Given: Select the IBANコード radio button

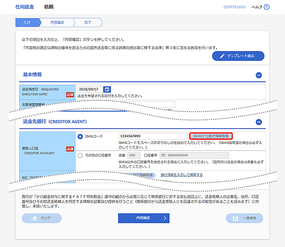Looking at the screenshot, I should [x=80, y=136].
